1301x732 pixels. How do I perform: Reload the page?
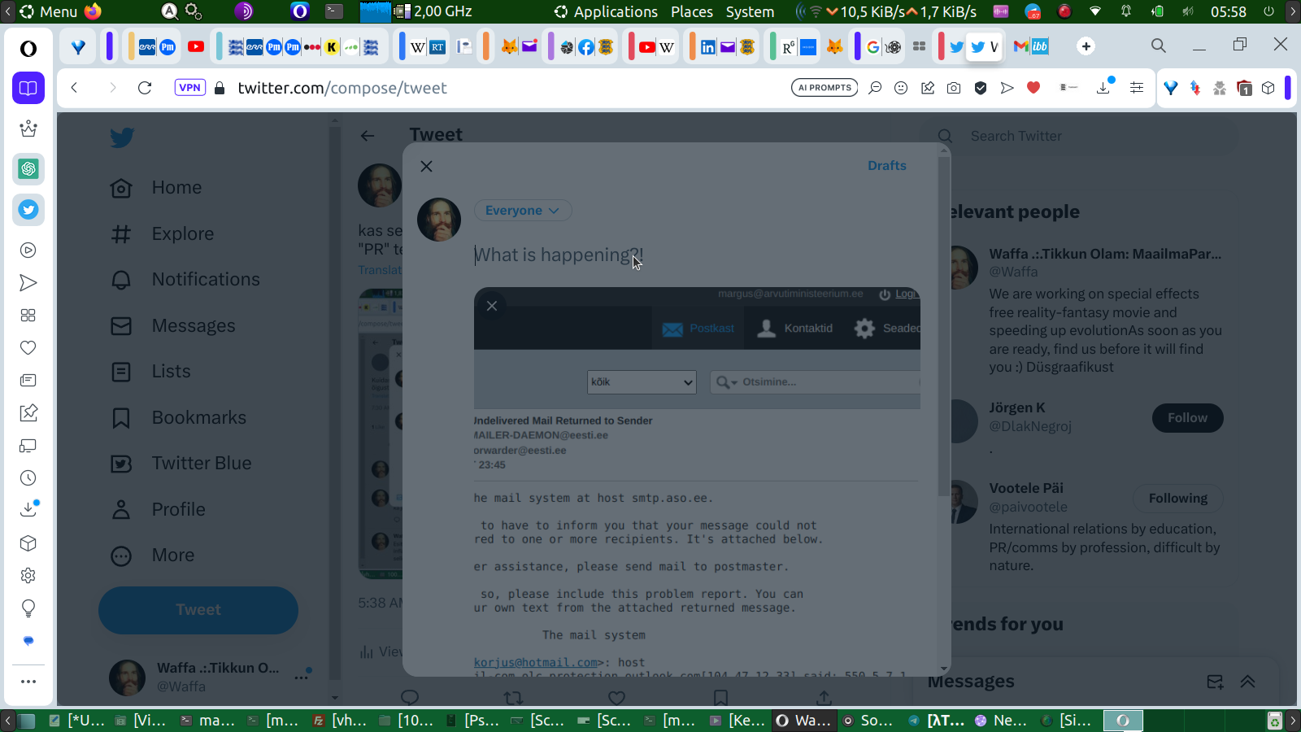click(x=145, y=88)
